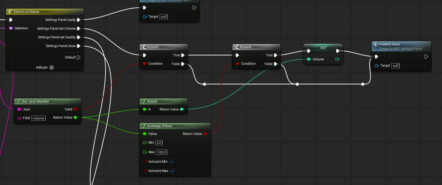Click the Publish State execution output pin
The height and width of the screenshot is (185, 442).
(x=426, y=57)
